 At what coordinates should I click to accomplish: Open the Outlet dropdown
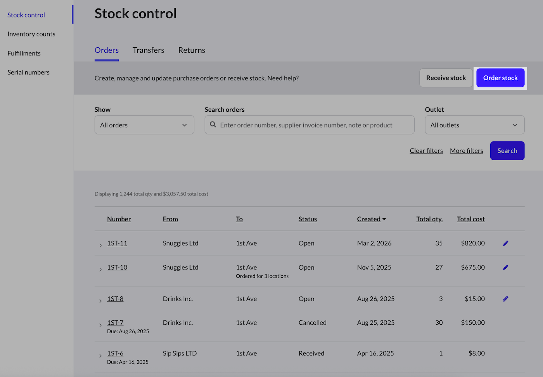click(474, 125)
